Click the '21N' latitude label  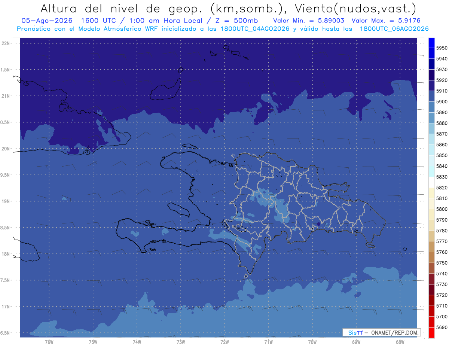click(x=6, y=96)
